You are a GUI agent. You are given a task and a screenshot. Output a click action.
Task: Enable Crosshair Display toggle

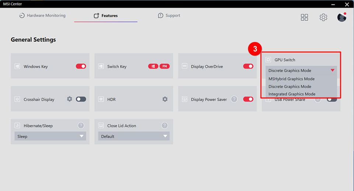click(81, 99)
